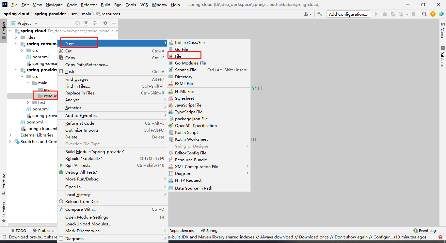Open the Favorites tool window side tab
The height and width of the screenshot is (243, 446).
point(4,212)
